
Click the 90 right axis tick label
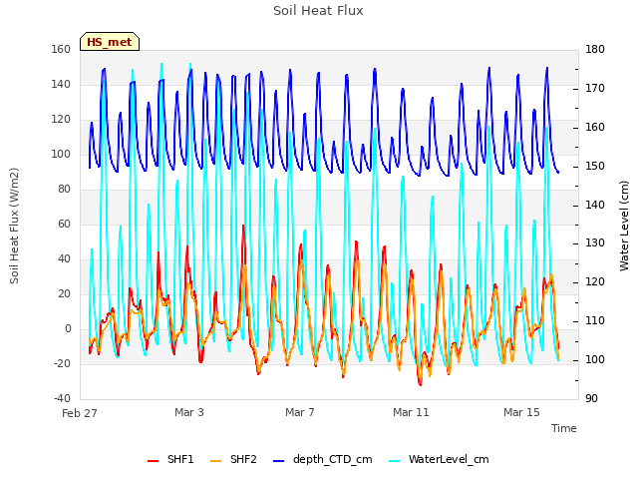pyautogui.click(x=591, y=398)
